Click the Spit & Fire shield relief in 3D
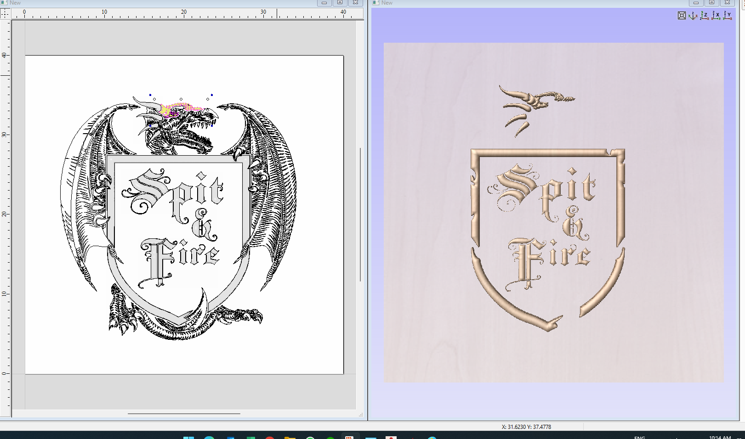Viewport: 745px width, 439px height. point(547,230)
